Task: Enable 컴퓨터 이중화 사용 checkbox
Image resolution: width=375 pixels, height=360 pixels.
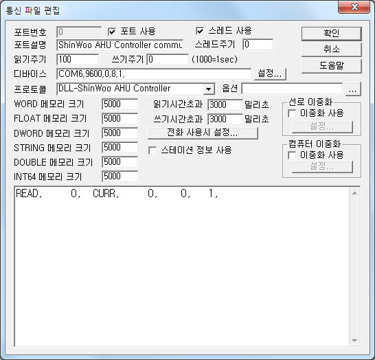Action: click(292, 155)
